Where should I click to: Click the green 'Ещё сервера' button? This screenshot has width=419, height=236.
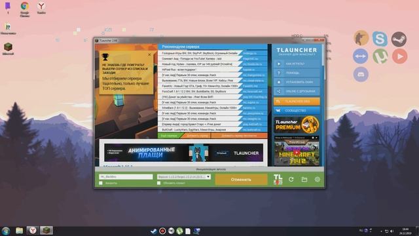click(x=170, y=136)
